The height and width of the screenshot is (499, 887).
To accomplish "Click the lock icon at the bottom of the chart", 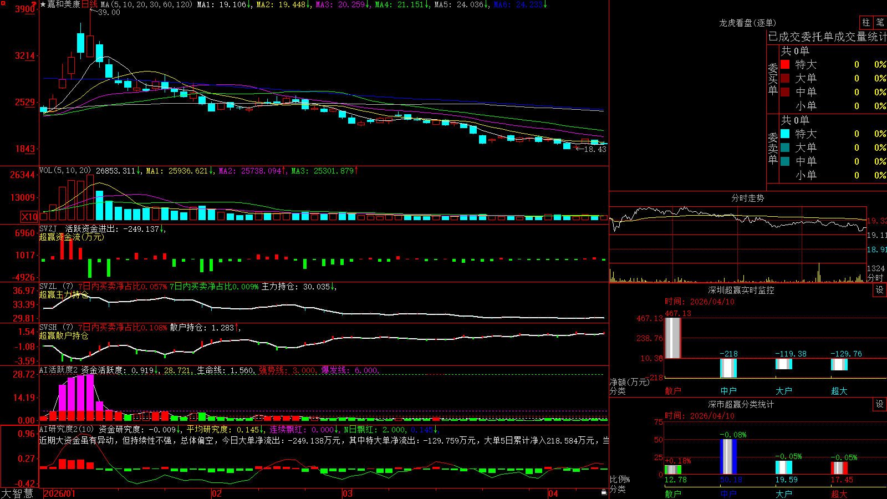I will (x=604, y=492).
